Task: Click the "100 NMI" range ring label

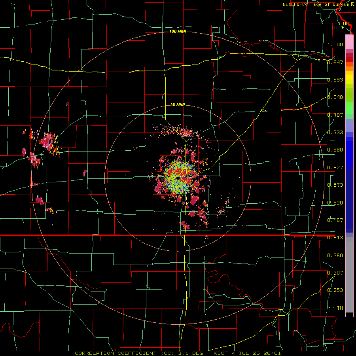Action: tap(178, 31)
